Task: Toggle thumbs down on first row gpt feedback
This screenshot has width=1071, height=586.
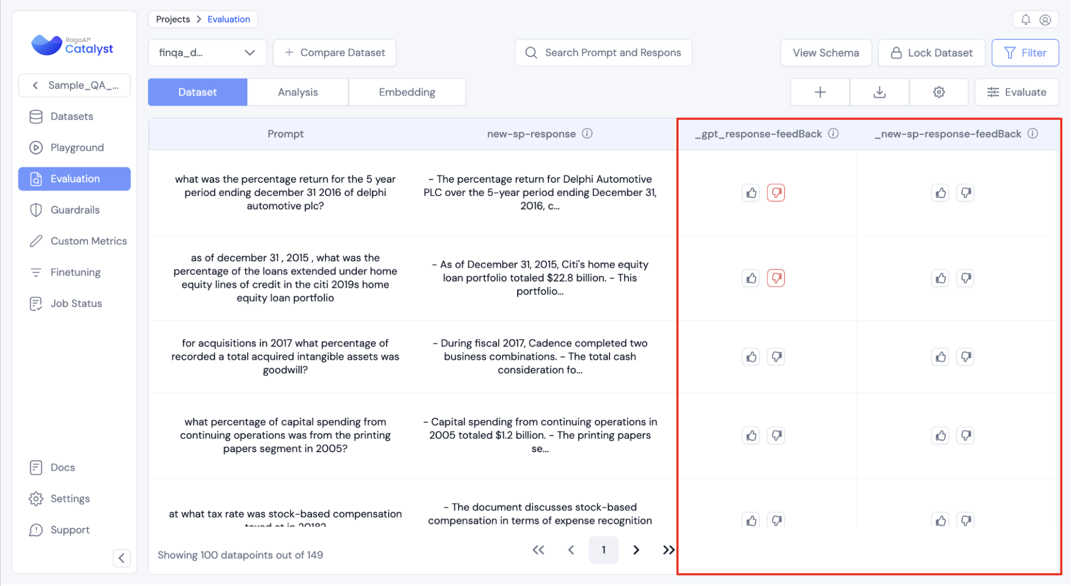Action: coord(776,193)
